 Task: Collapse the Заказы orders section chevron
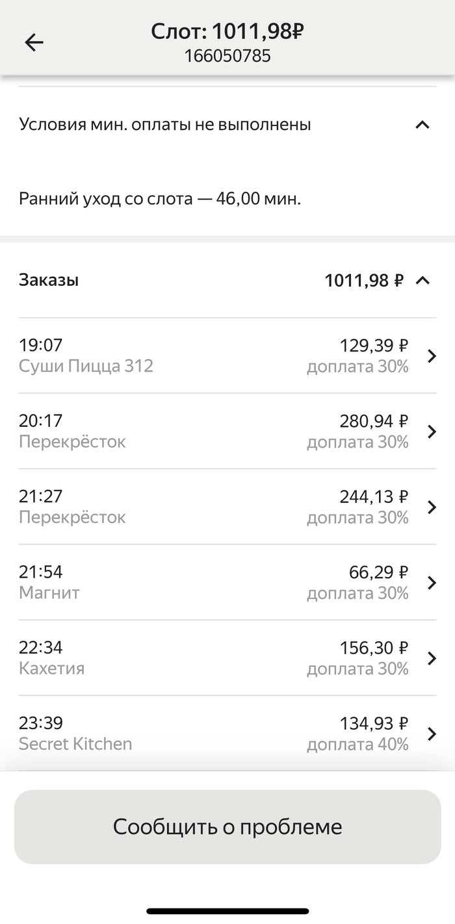[422, 281]
